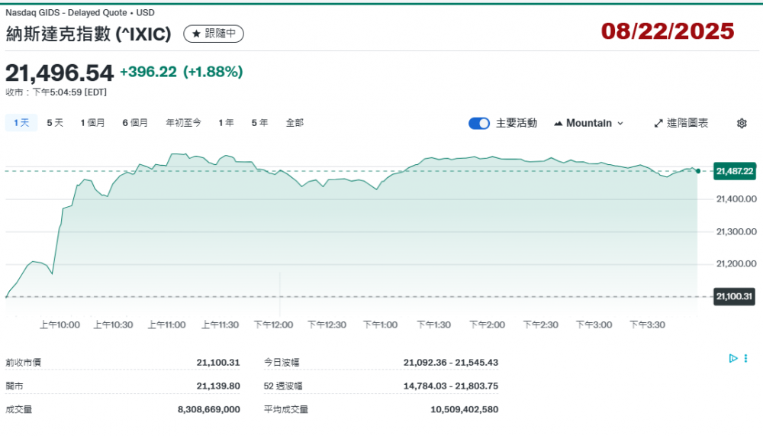Open chart settings with the gear icon
The height and width of the screenshot is (436, 763).
click(x=742, y=123)
